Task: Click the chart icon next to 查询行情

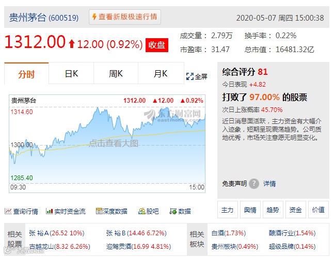Action: pyautogui.click(x=8, y=211)
